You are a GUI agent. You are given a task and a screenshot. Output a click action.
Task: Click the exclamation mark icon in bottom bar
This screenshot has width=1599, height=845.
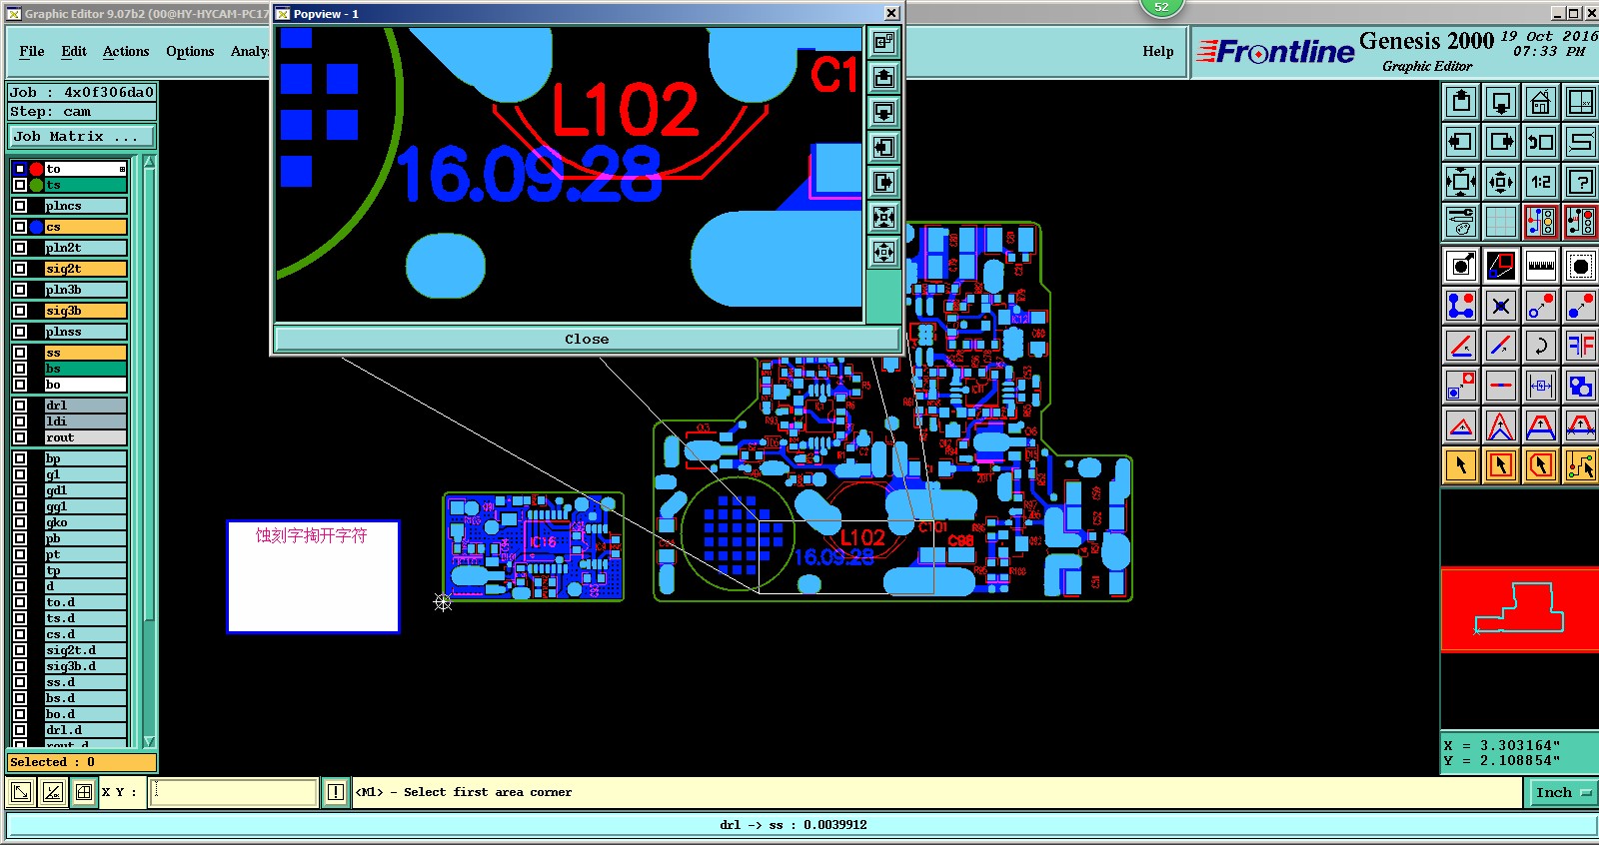(336, 793)
